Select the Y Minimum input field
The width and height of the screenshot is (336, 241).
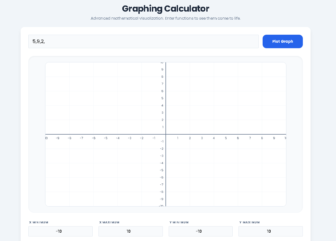[x=200, y=231]
